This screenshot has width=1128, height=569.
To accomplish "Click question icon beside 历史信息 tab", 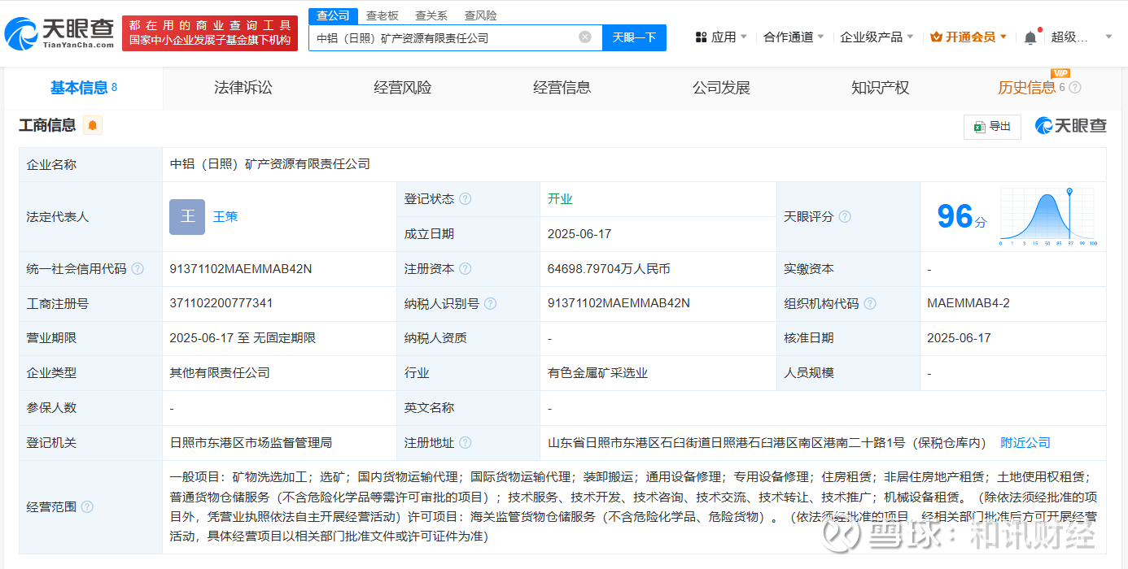I will tap(1075, 88).
